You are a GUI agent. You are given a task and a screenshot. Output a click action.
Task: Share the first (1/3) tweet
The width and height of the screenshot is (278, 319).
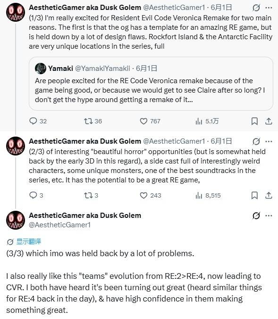click(x=269, y=121)
